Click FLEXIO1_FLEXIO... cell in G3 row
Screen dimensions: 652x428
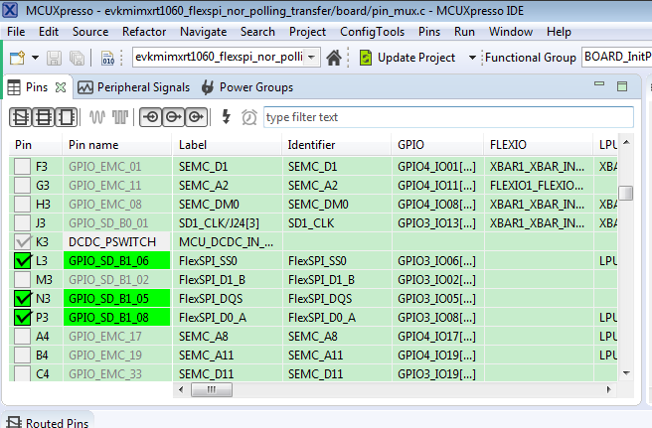click(539, 185)
